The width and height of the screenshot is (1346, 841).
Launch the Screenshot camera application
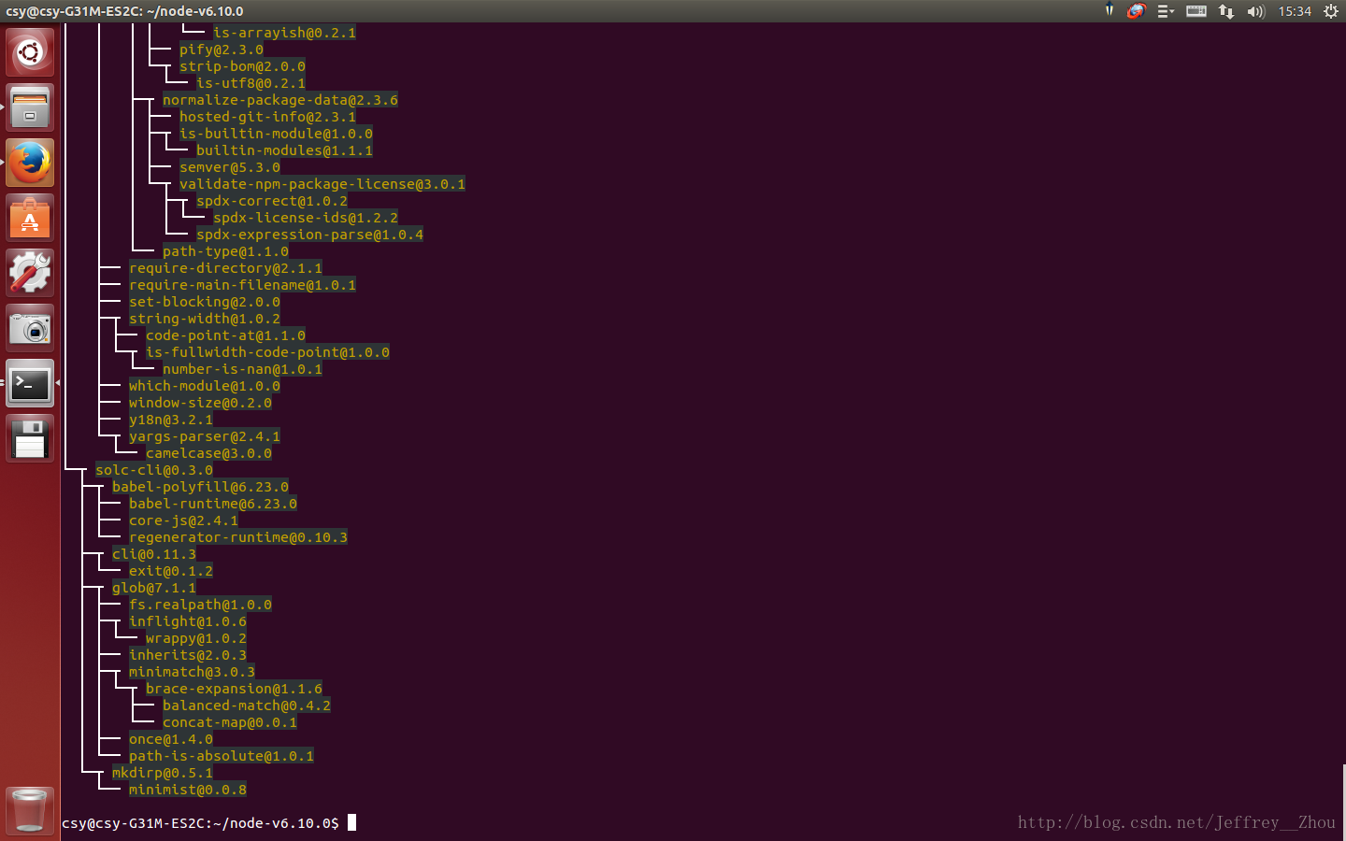pos(30,328)
